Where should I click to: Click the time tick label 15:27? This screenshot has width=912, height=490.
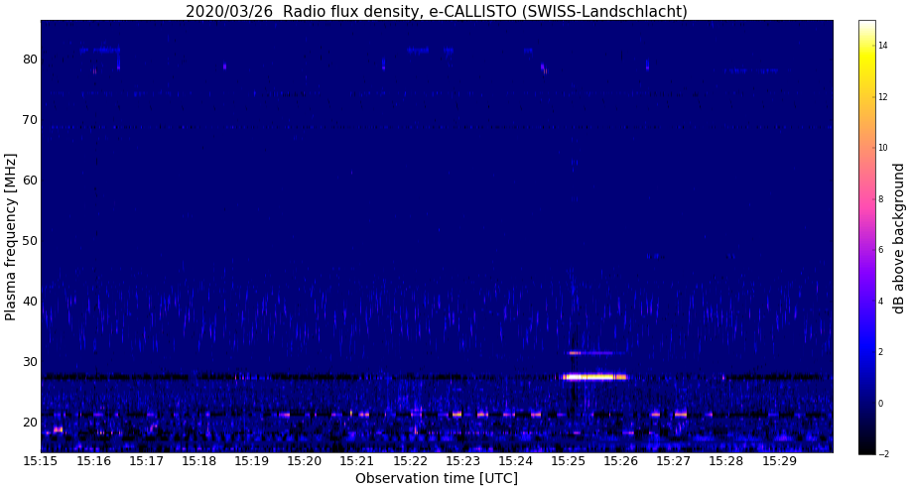(674, 461)
